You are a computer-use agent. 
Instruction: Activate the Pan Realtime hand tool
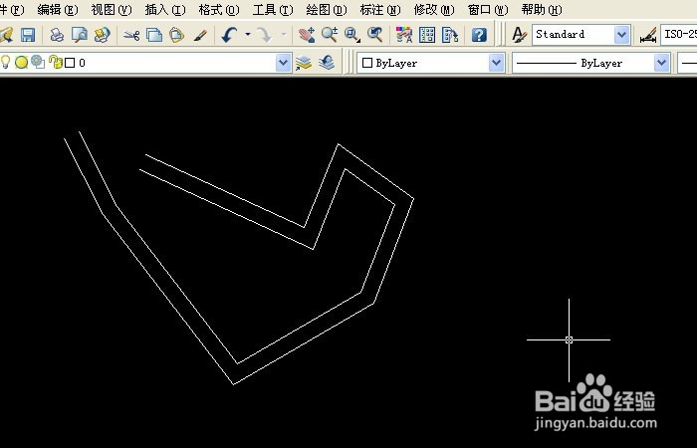307,35
